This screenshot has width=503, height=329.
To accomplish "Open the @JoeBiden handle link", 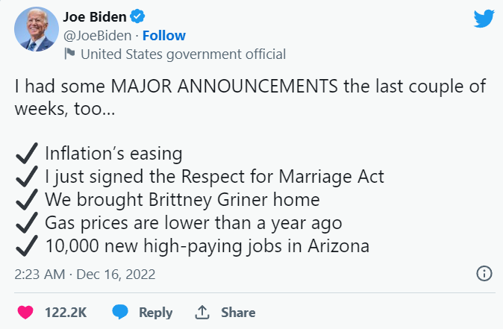I will pyautogui.click(x=99, y=35).
